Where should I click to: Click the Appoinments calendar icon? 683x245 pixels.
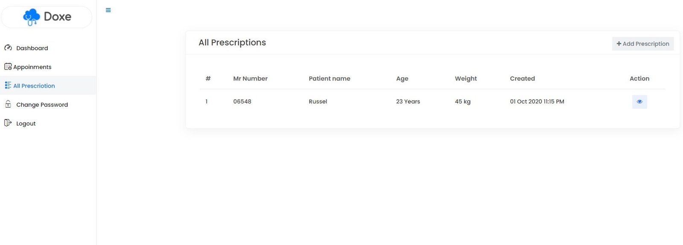pos(8,67)
